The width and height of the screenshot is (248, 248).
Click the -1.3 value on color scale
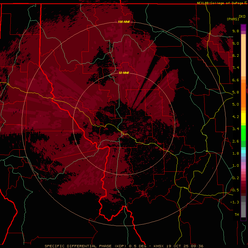click(235, 202)
